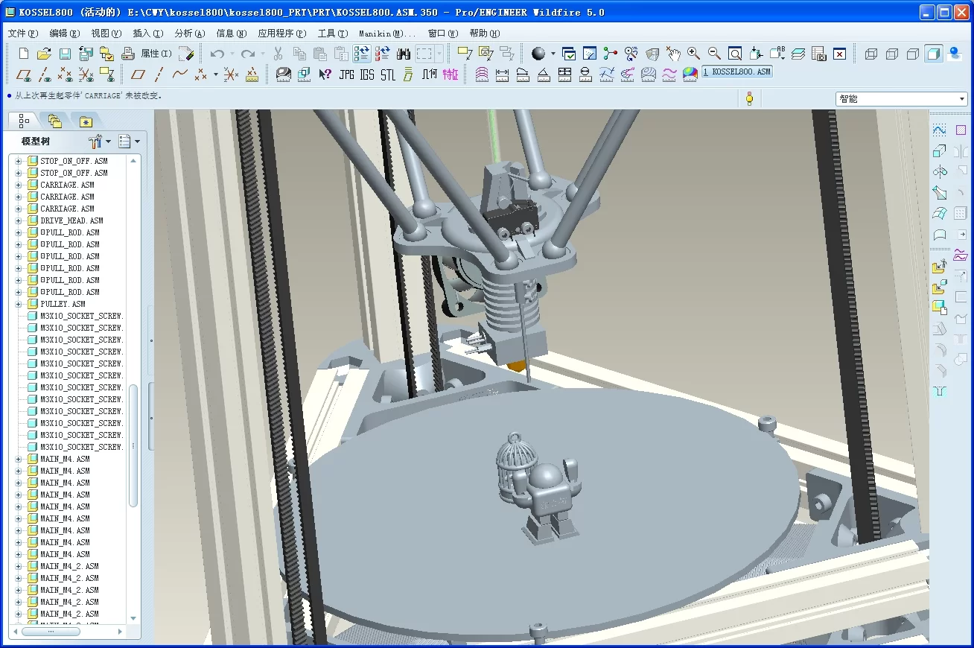Viewport: 974px width, 648px height.
Task: Toggle datum axes display
Action: point(45,74)
